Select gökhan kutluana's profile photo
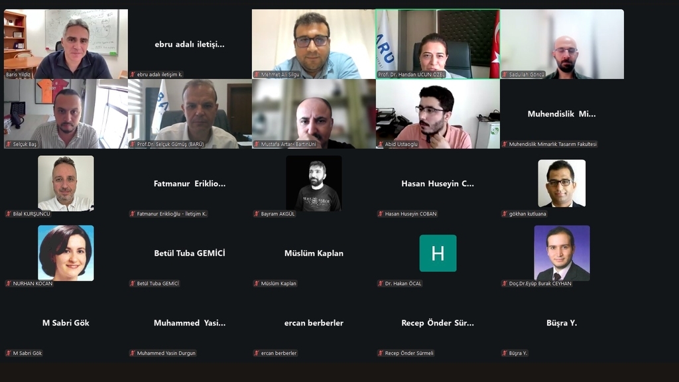 coord(562,183)
